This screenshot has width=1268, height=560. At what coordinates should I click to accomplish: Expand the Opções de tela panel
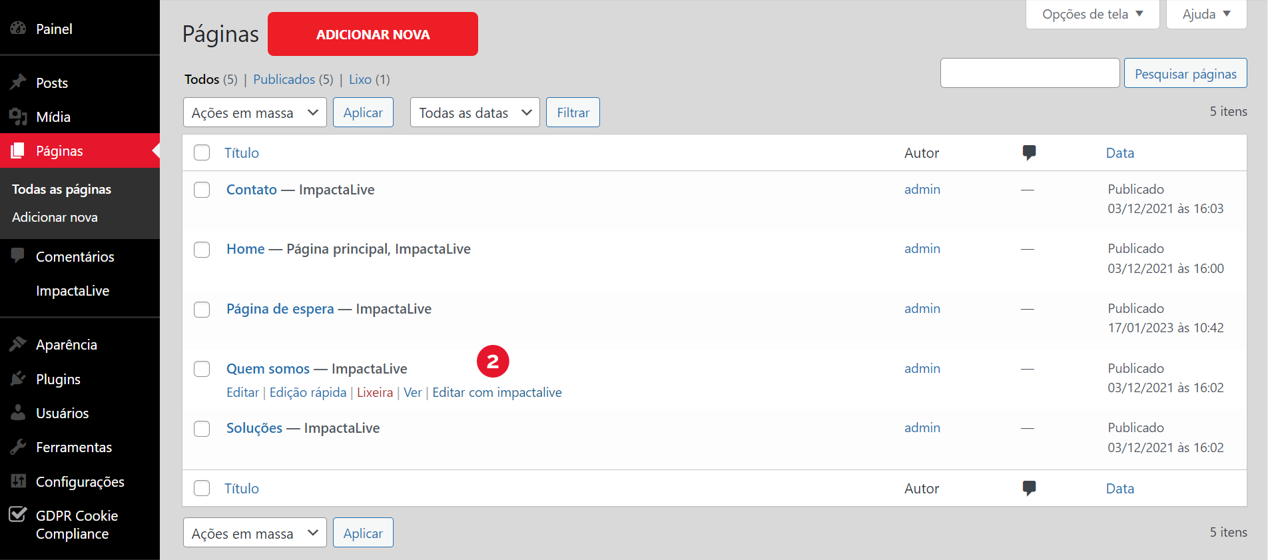click(1092, 14)
